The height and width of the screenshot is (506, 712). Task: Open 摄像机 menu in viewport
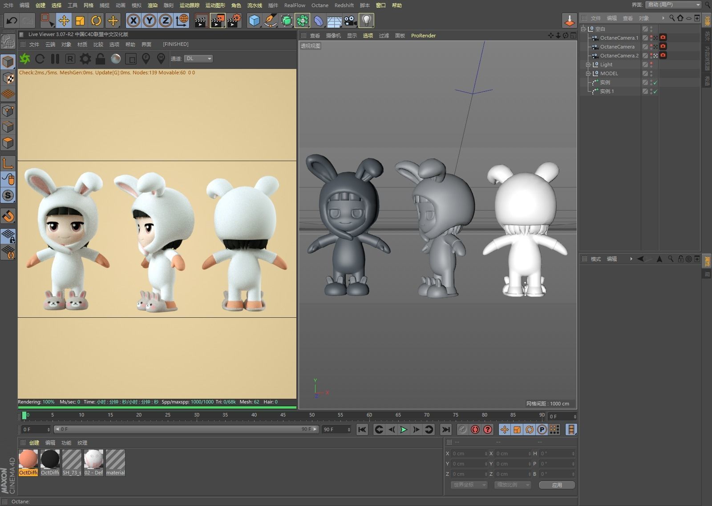tap(333, 36)
